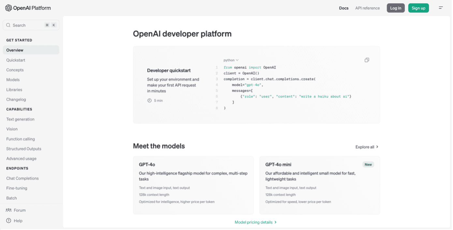Click the ENDPOINTS section label
Image resolution: width=453 pixels, height=230 pixels.
pyautogui.click(x=17, y=169)
